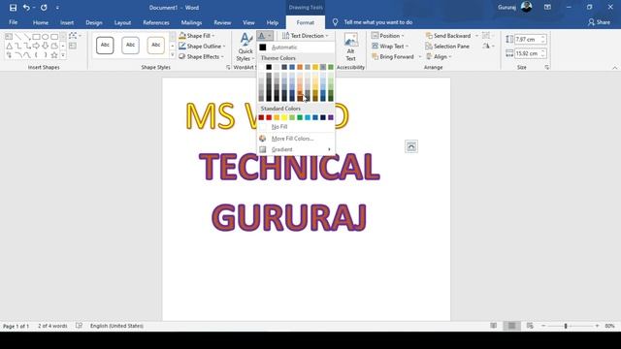The height and width of the screenshot is (349, 621).
Task: Go to the References tab
Action: (x=156, y=22)
